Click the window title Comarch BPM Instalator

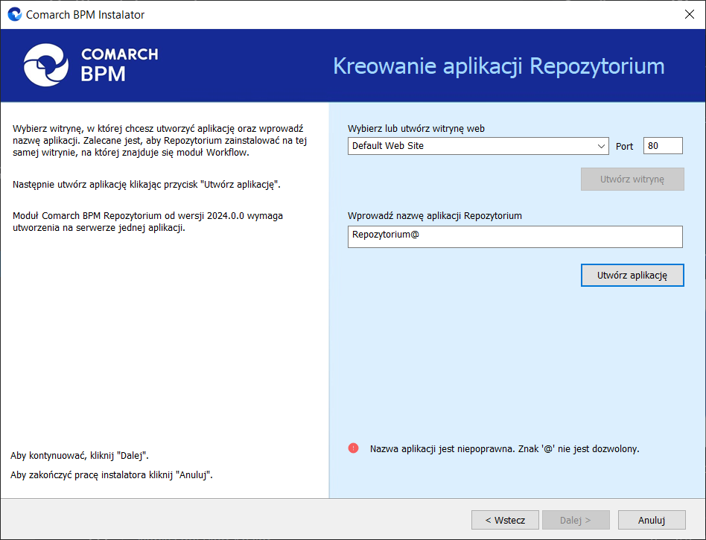coord(85,15)
